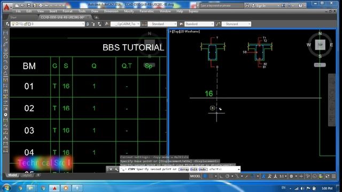Click the MODEL space status button
342x192 pixels.
pos(195,177)
